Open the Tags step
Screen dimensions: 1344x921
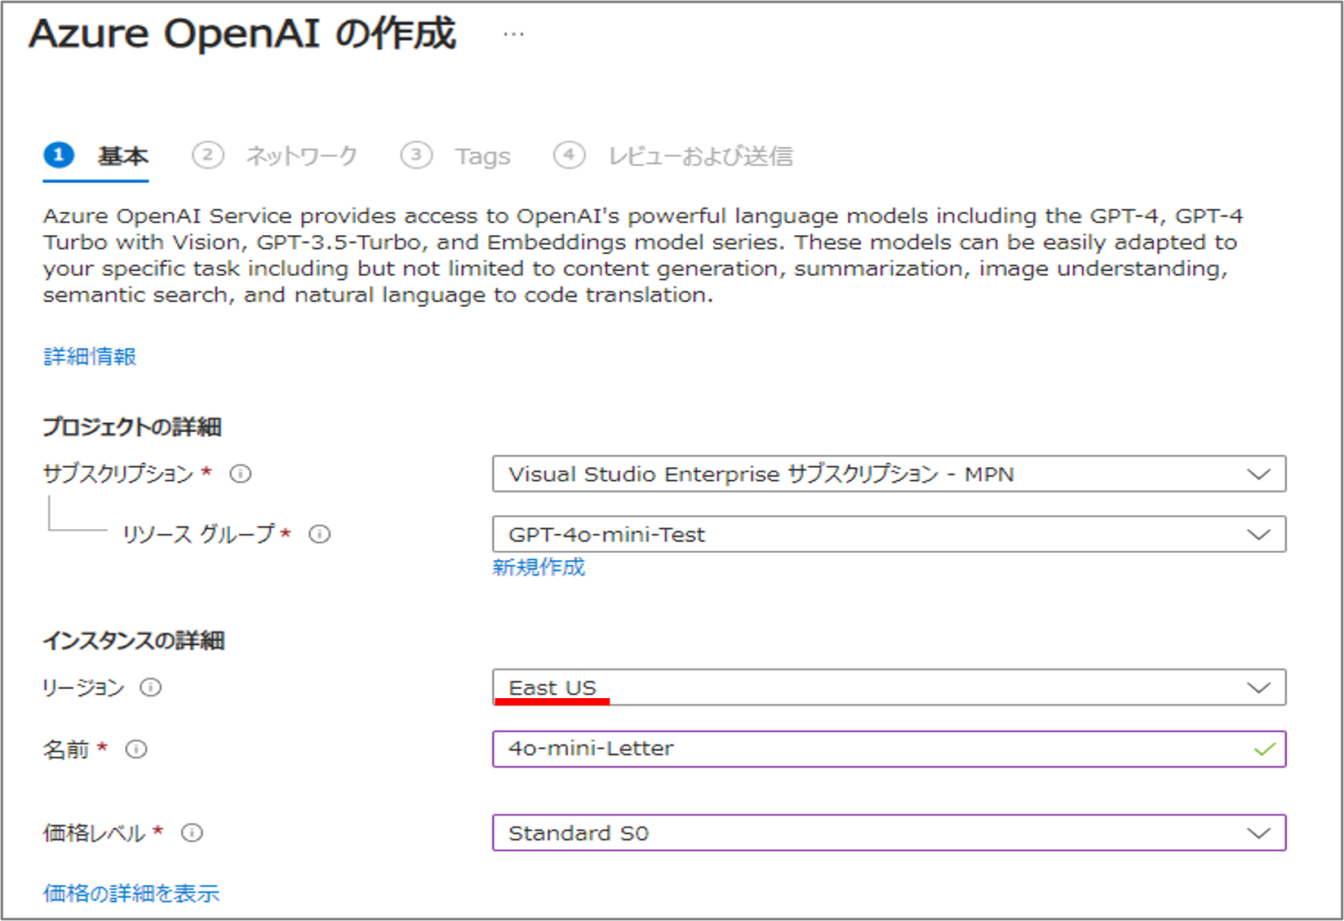pyautogui.click(x=482, y=155)
